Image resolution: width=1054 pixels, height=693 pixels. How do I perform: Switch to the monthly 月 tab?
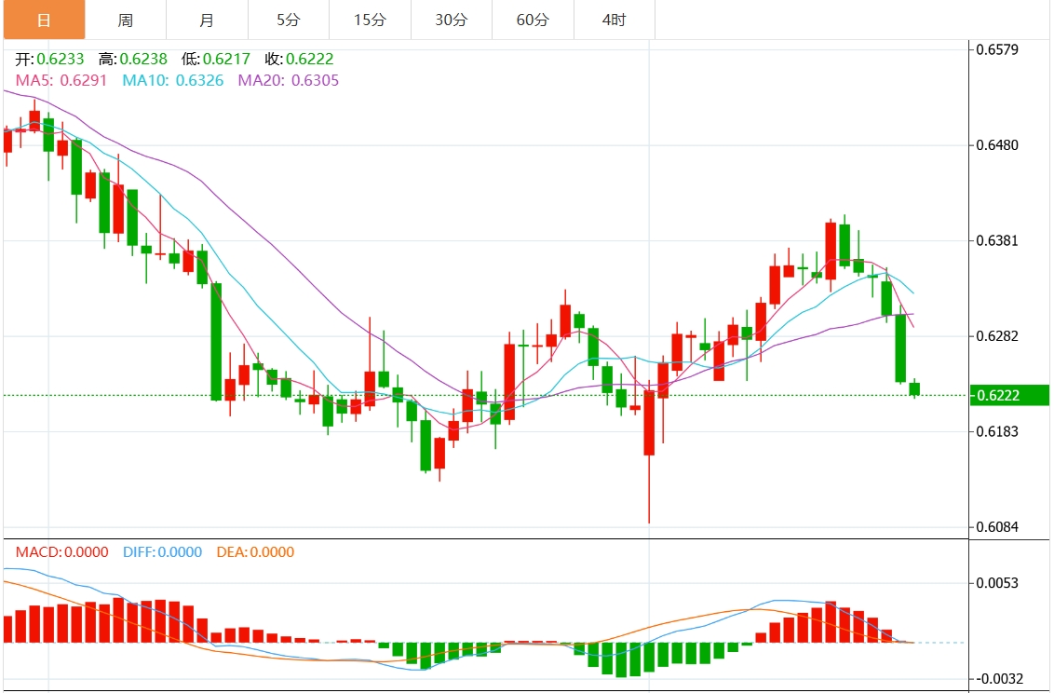(207, 20)
